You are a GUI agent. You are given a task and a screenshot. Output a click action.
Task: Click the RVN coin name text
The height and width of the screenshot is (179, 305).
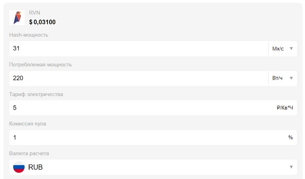point(35,13)
